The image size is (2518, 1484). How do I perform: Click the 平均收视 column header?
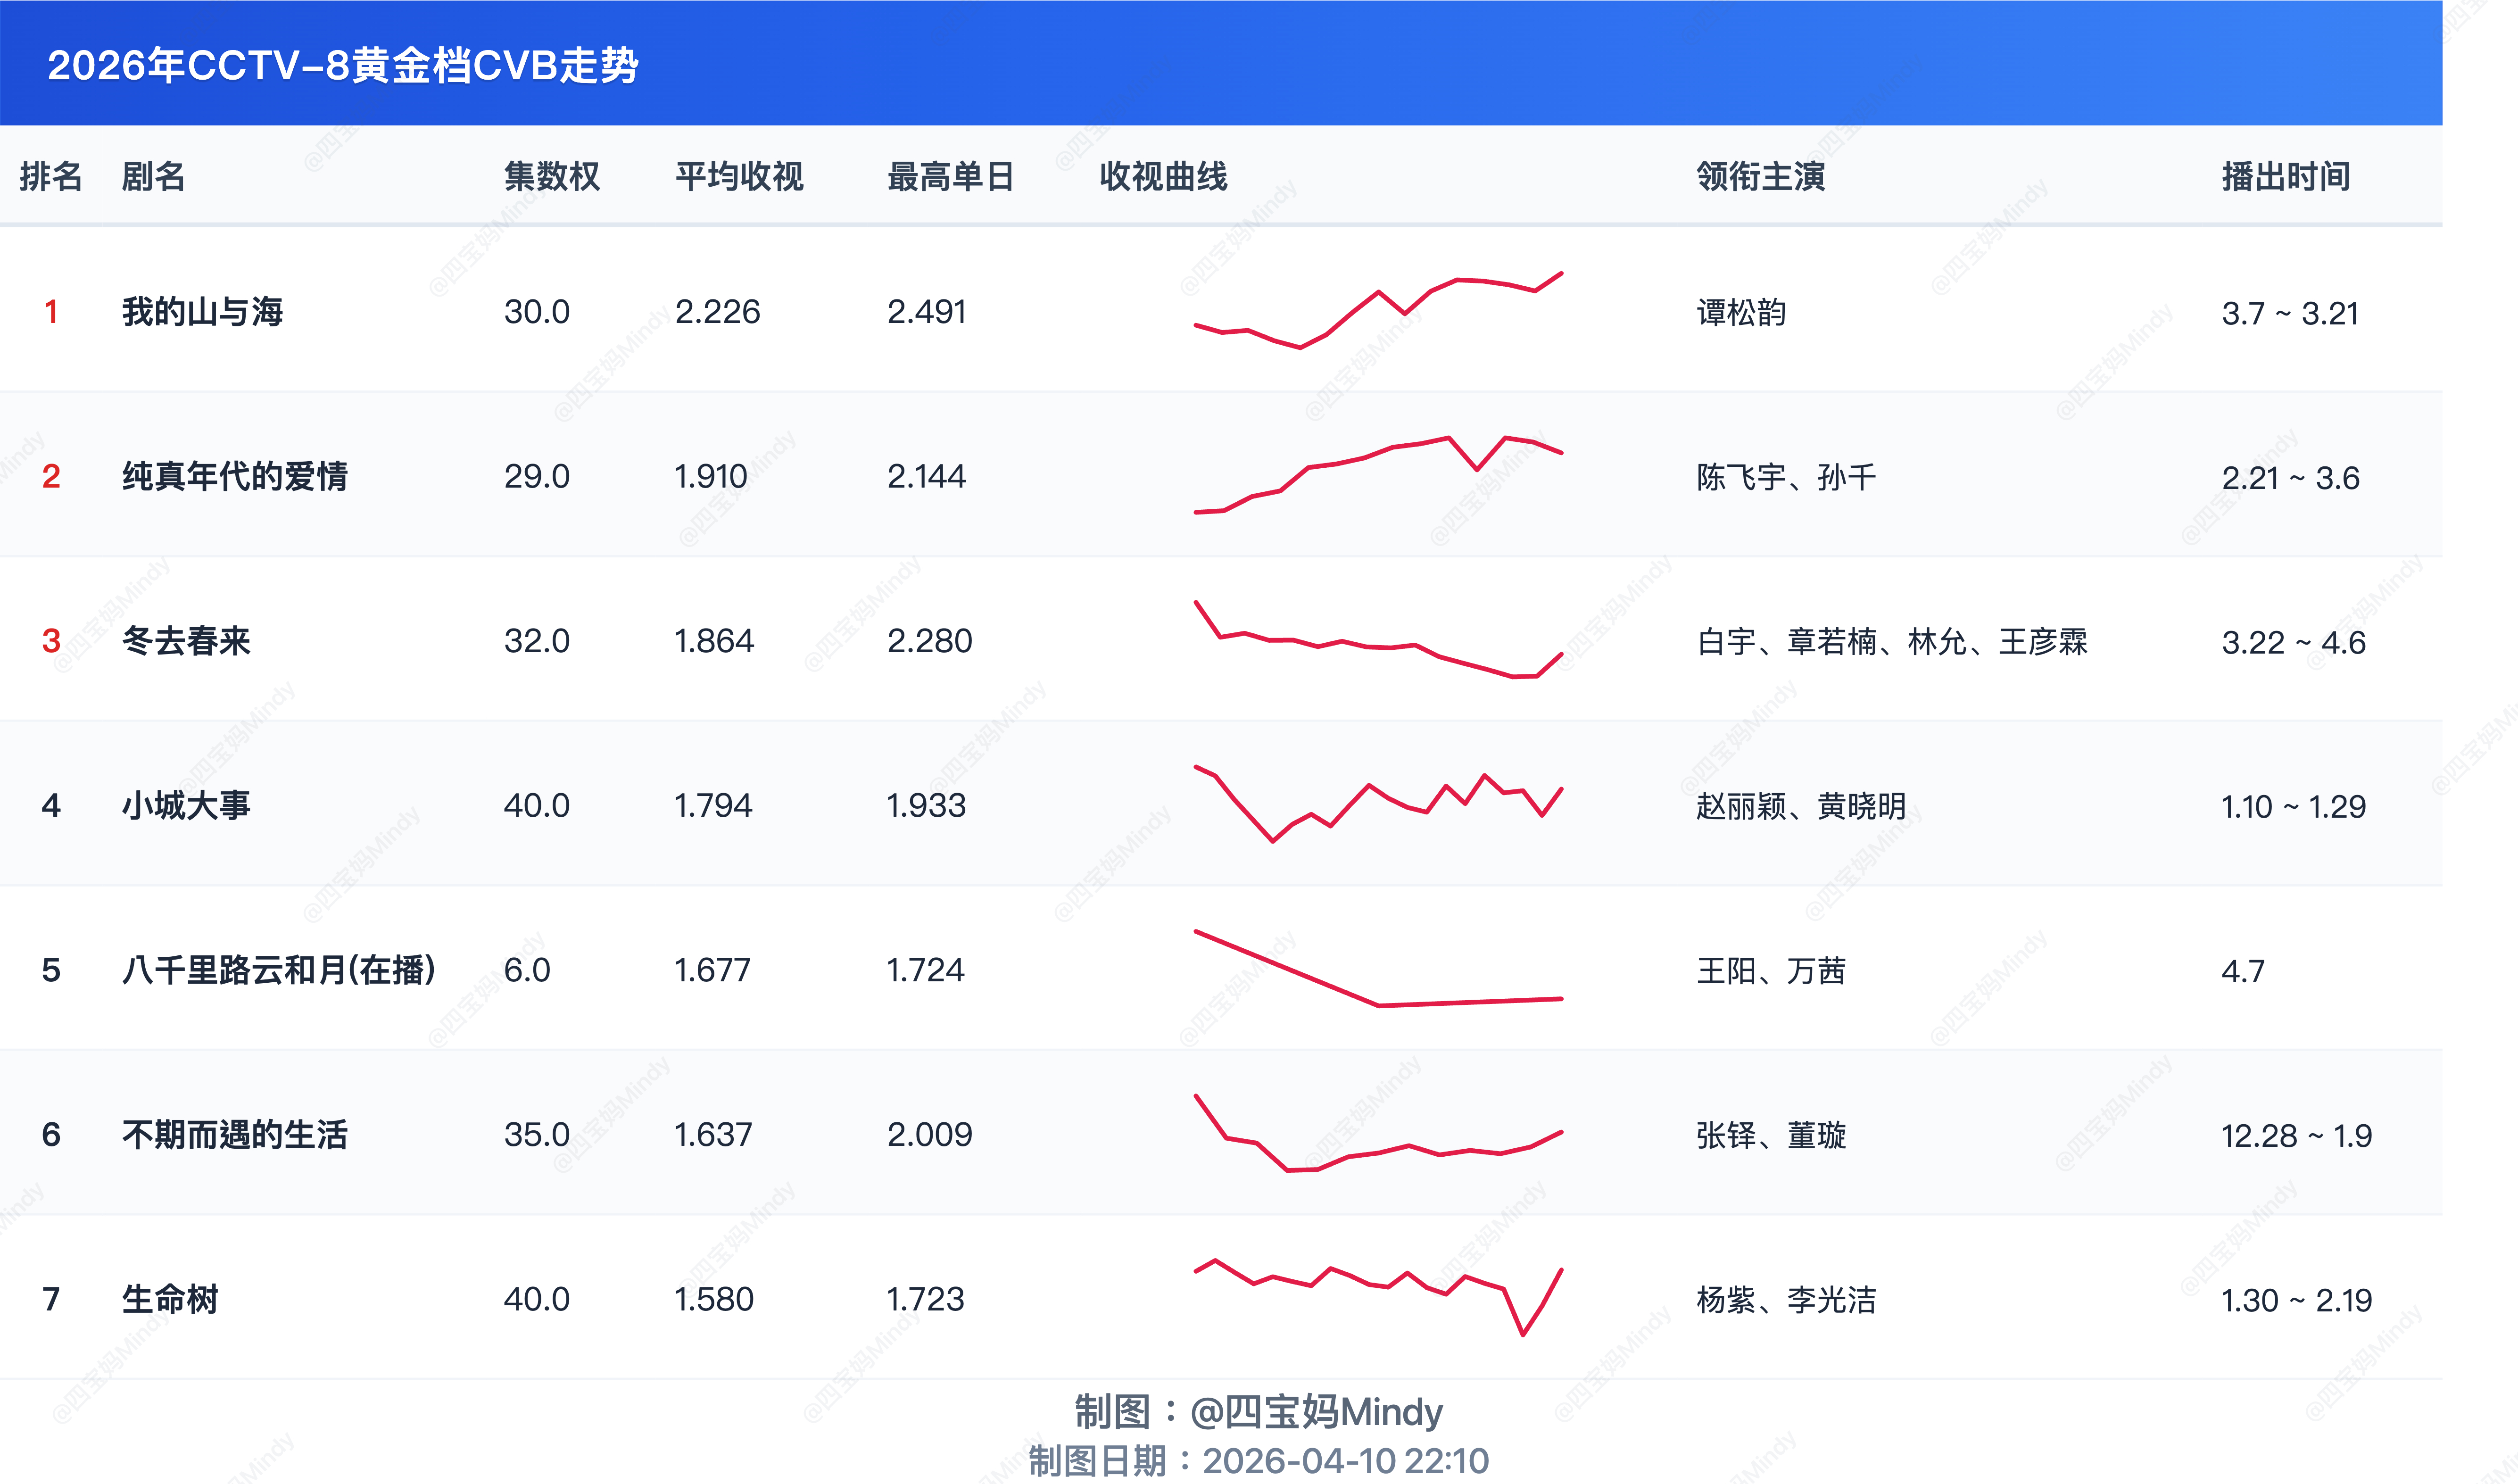pos(738,176)
